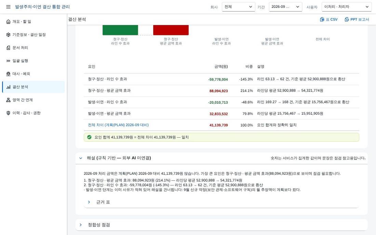376x235 pixels.
Task: Select the 결산 분석 sidebar item
Action: [x=33, y=87]
